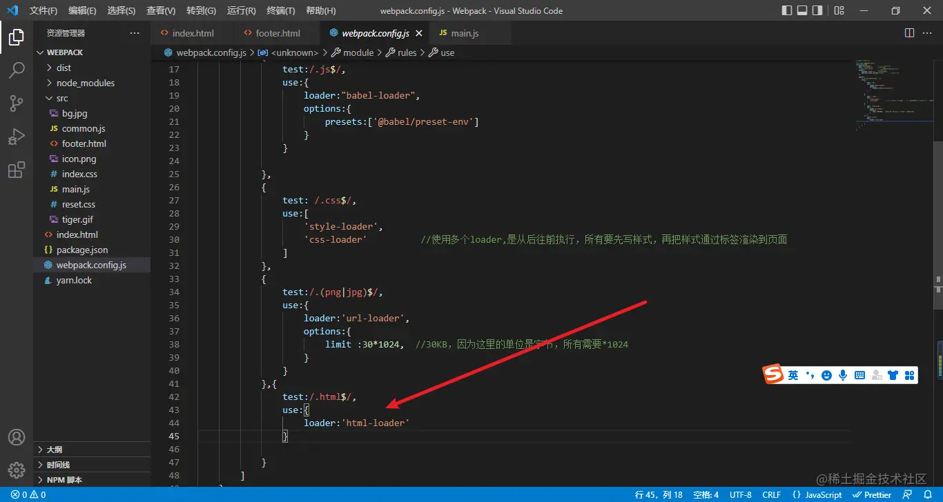Open the Sogou toolbox grid icon
Viewport: 943px width, 502px height.
pos(909,375)
